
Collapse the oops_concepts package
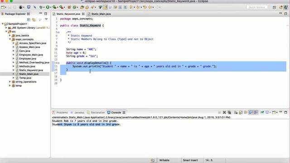tap(10, 39)
